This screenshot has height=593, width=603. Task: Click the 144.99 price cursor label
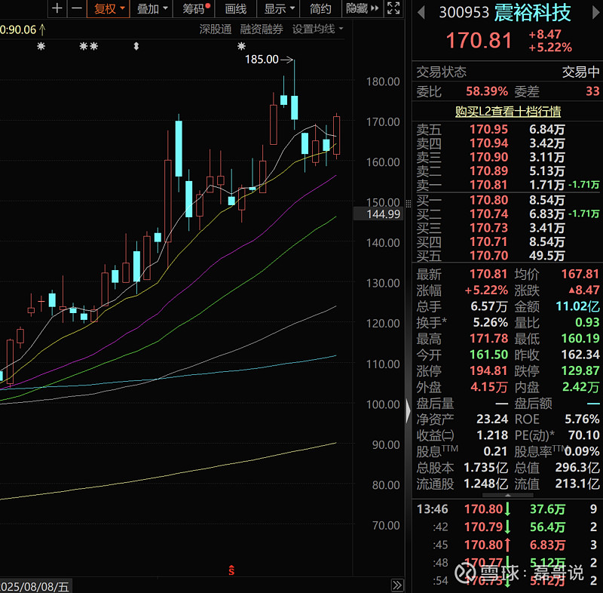pyautogui.click(x=378, y=214)
